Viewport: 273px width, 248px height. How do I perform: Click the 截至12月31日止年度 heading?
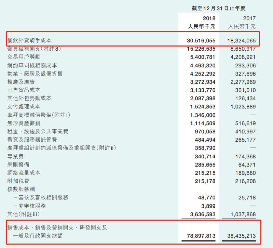coord(219,8)
